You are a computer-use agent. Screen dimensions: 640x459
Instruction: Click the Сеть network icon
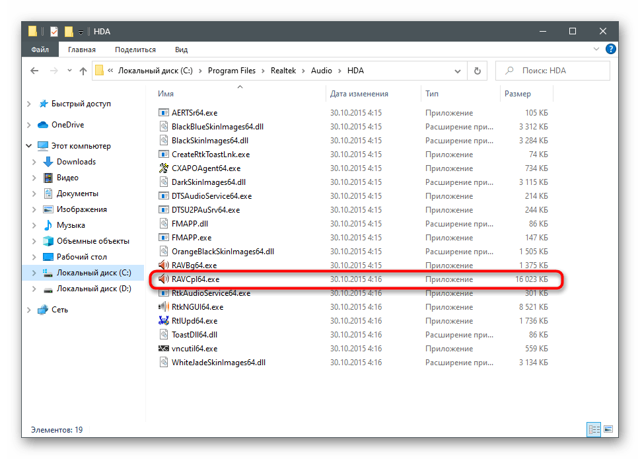pyautogui.click(x=43, y=310)
